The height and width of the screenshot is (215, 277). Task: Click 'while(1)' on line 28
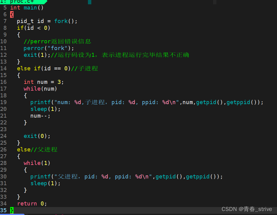tap(37, 163)
